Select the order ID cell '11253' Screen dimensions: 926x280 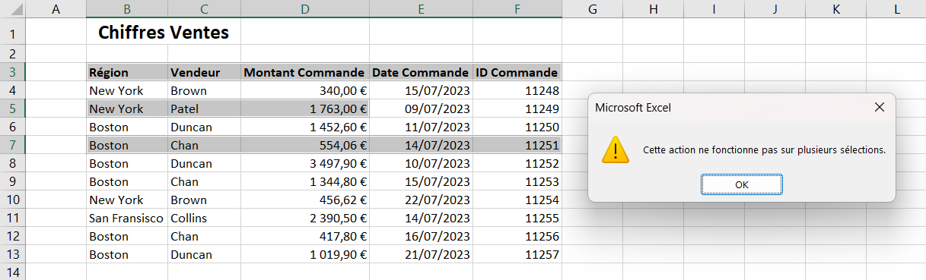(x=517, y=181)
